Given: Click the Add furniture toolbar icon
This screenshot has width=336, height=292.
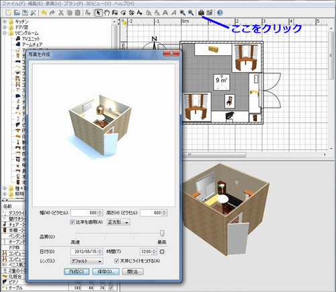Looking at the screenshot, I should click(x=88, y=13).
